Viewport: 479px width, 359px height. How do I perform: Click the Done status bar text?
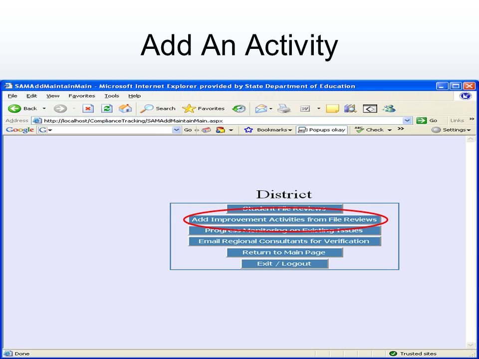click(22, 354)
